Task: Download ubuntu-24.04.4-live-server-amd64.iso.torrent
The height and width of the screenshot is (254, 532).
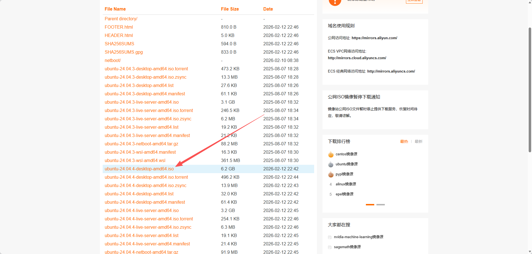Action: (149, 219)
